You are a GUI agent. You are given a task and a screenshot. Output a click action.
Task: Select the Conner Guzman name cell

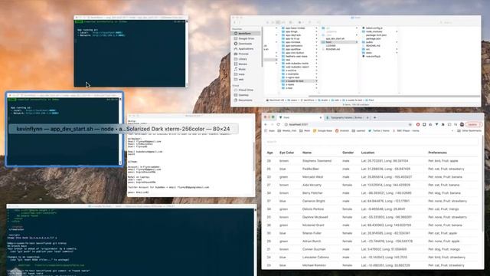(314, 249)
